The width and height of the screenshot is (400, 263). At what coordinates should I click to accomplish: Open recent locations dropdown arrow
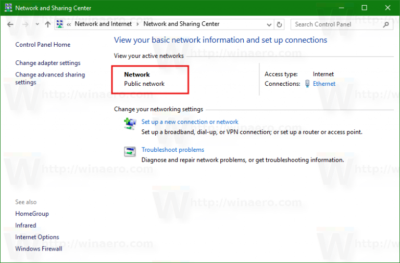37,24
